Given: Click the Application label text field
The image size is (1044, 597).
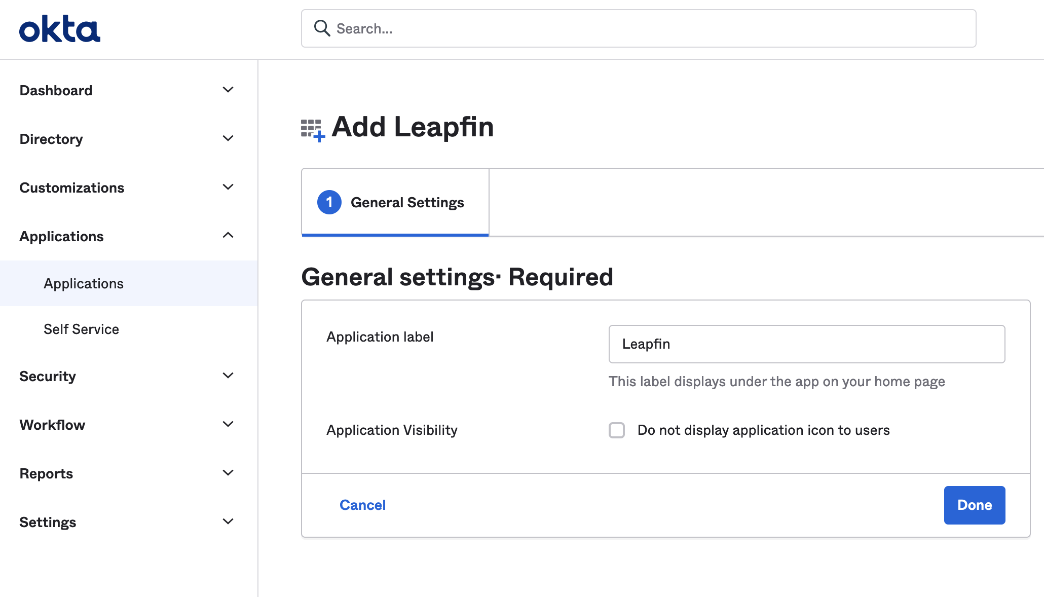Looking at the screenshot, I should [806, 344].
